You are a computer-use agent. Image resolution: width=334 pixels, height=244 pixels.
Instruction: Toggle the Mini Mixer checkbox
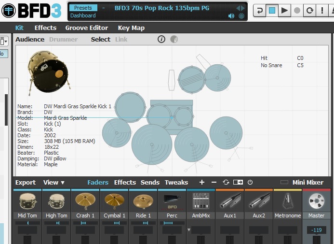pyautogui.click(x=284, y=182)
